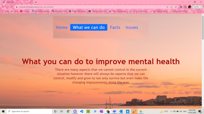Open the Extensions puzzle icon
Image resolution: width=204 pixels, height=114 pixels.
pos(181,7)
